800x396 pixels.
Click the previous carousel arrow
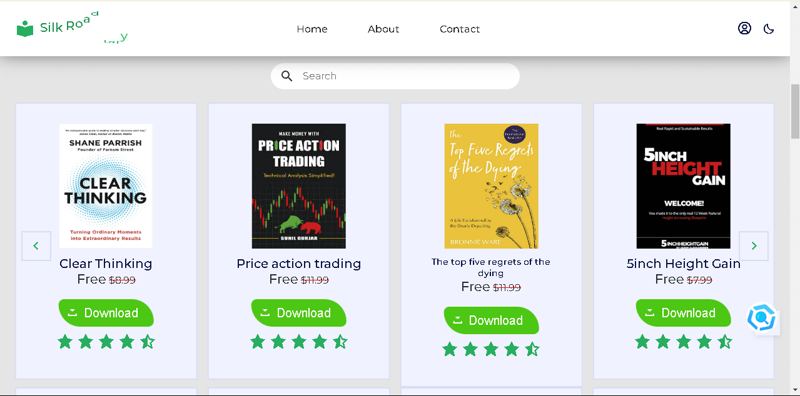pyautogui.click(x=36, y=246)
